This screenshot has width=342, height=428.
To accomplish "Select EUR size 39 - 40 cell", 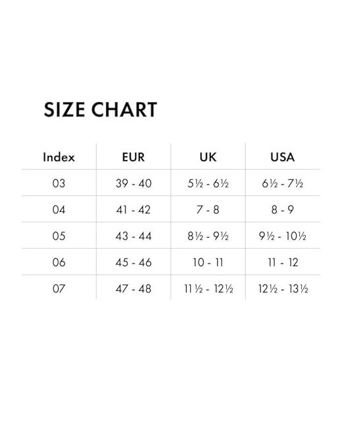I will coord(134,183).
